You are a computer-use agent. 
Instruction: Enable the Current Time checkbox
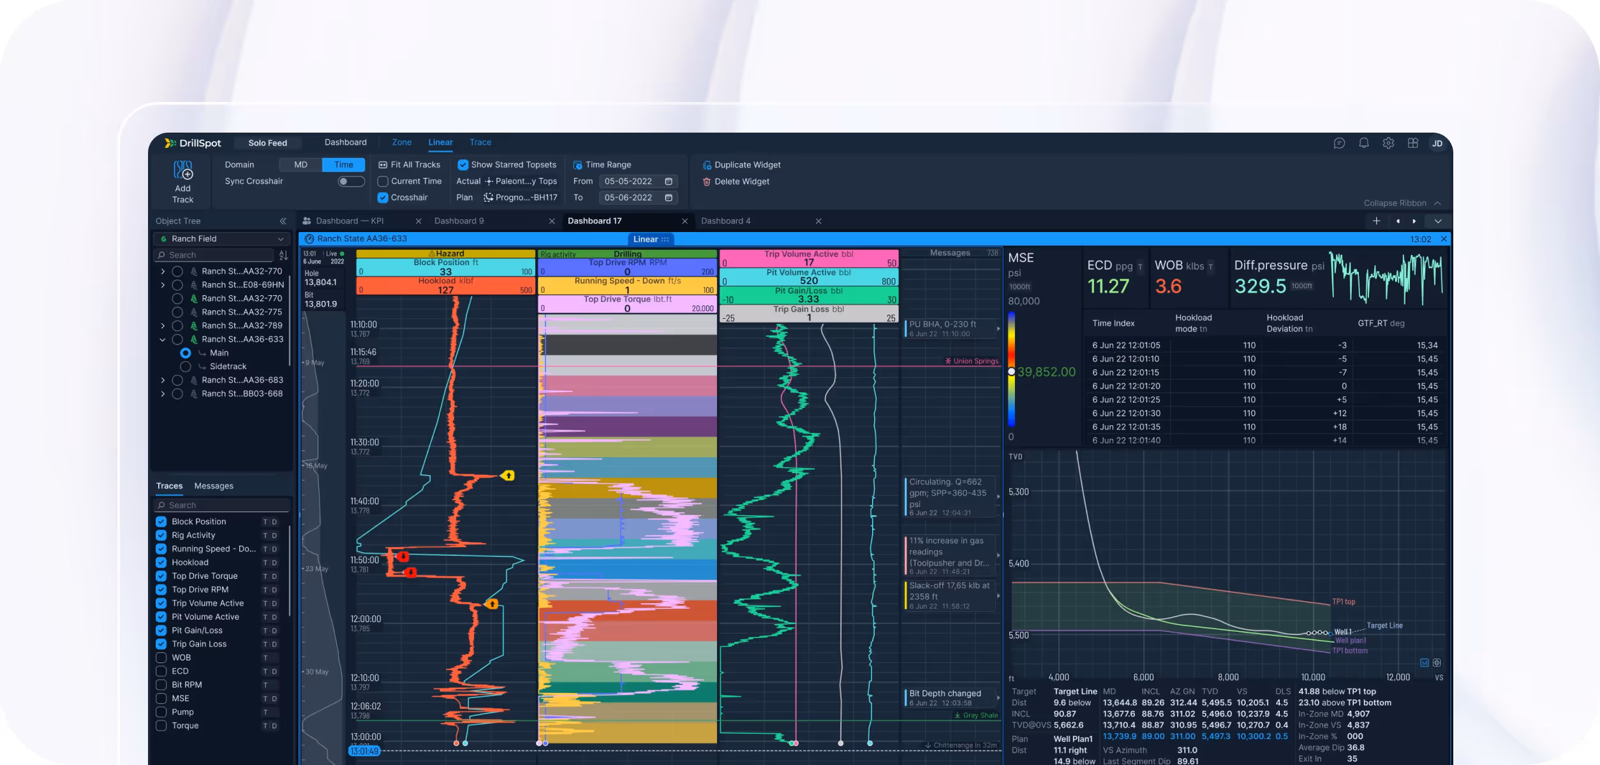(383, 182)
